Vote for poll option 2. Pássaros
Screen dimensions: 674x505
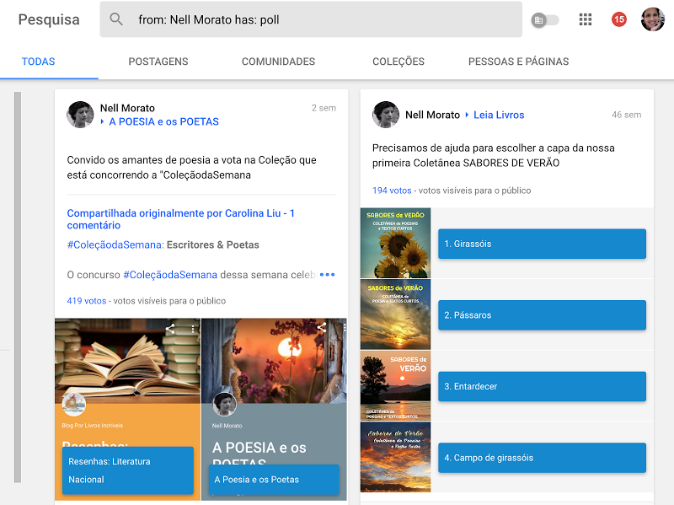point(542,314)
